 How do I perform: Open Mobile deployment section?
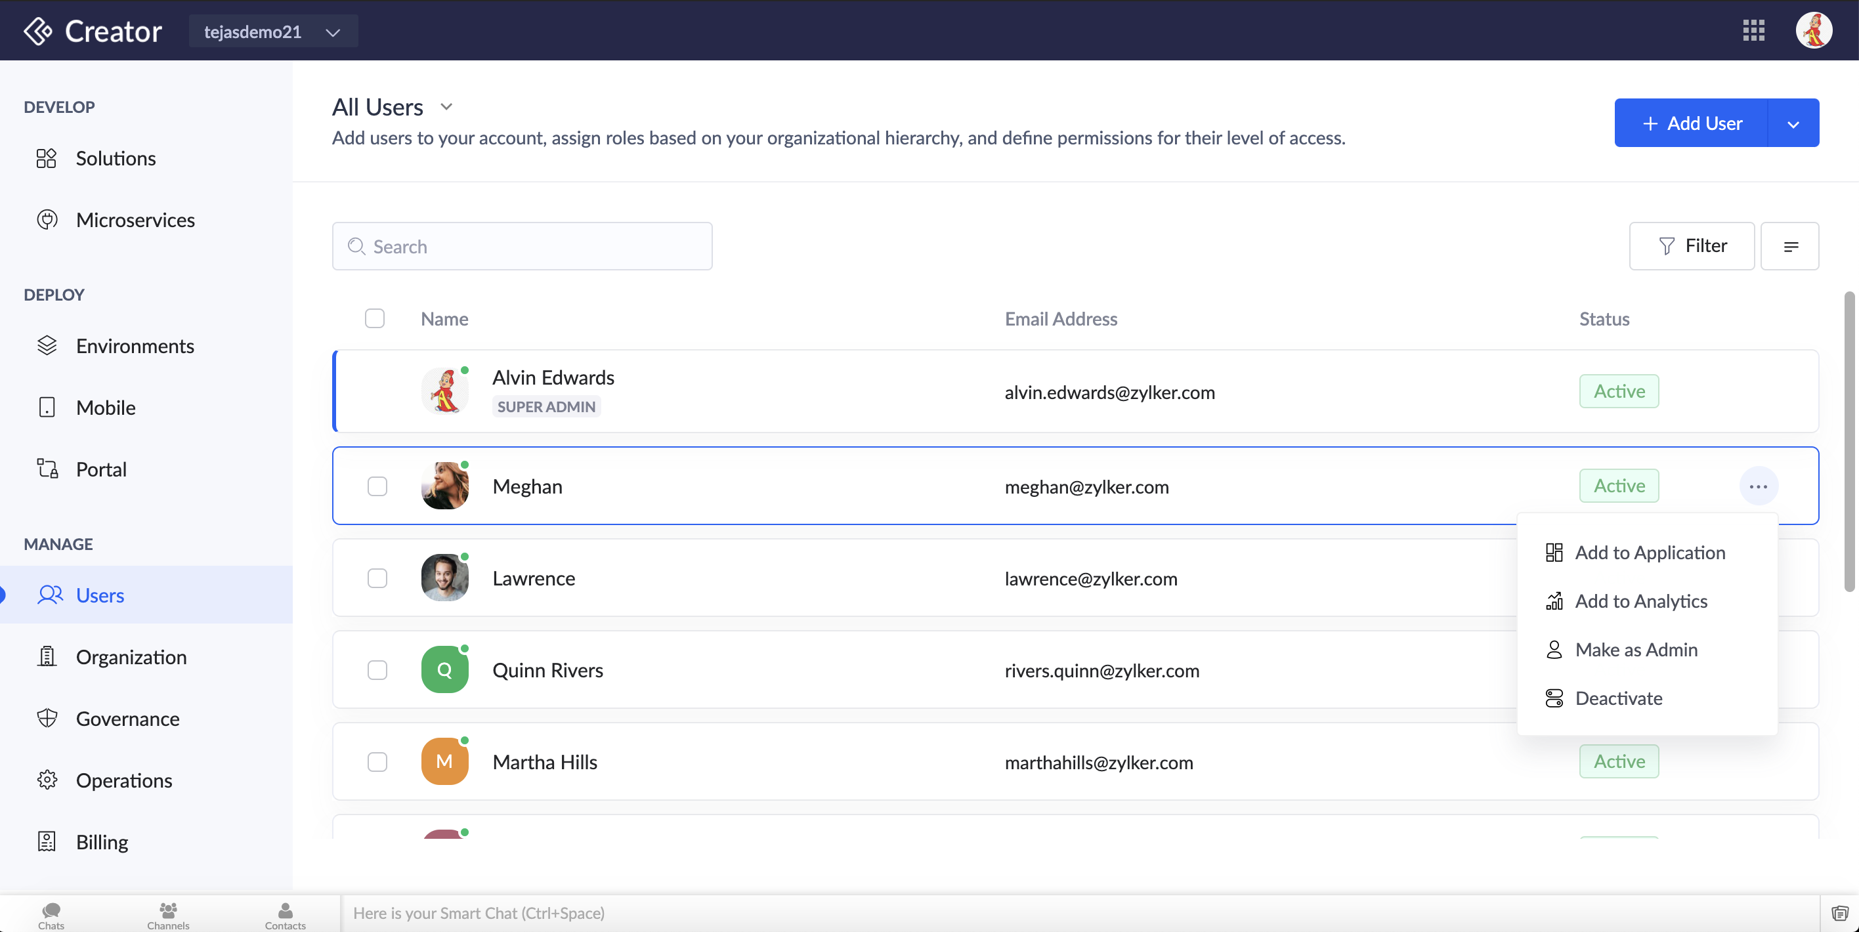tap(104, 406)
